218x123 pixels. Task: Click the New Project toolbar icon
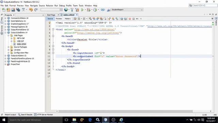9,10
